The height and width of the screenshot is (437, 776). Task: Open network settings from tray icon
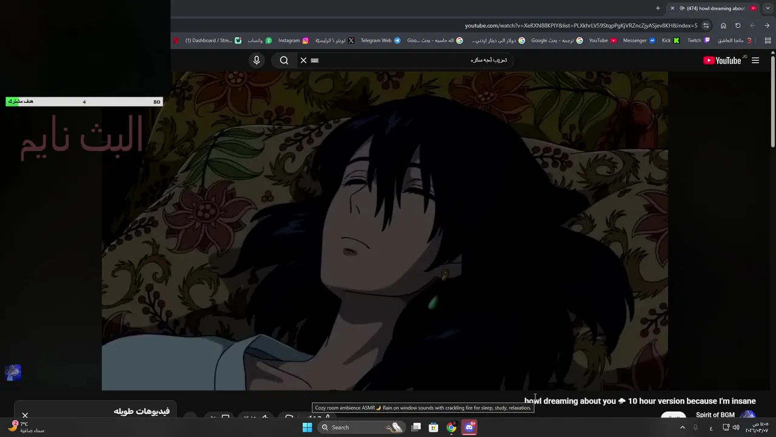(726, 427)
